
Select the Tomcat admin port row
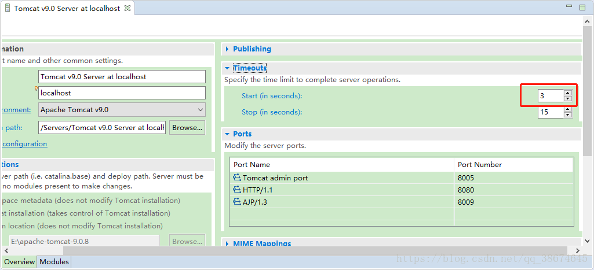tap(401, 177)
